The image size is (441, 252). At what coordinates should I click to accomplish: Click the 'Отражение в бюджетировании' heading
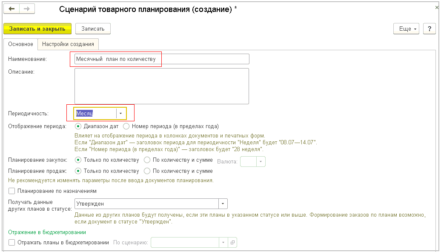(47, 232)
